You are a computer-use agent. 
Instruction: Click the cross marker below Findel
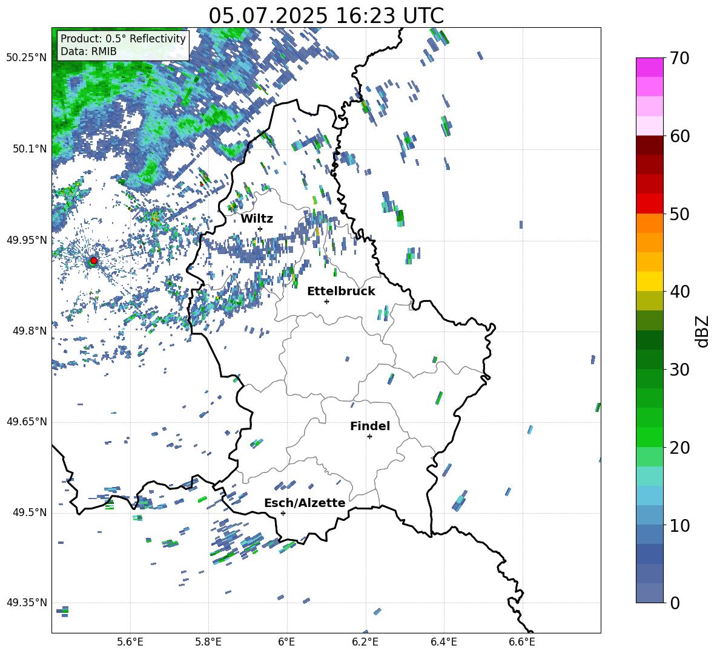pos(369,437)
